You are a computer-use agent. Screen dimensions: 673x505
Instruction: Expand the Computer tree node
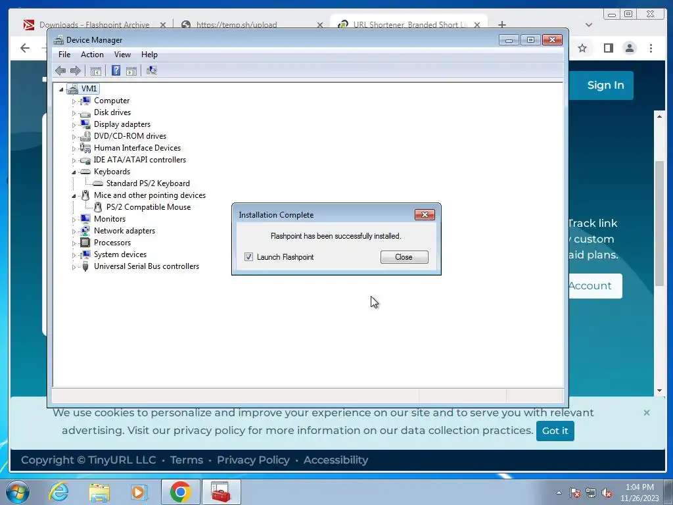click(74, 101)
